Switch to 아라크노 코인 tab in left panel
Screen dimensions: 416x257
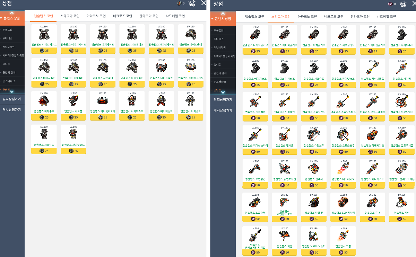(96, 16)
